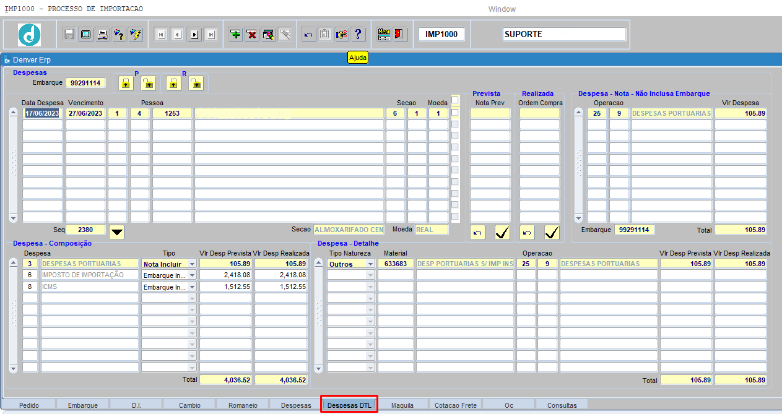Open Tipo dropdown for ICMS row
782x414 pixels.
[x=192, y=287]
